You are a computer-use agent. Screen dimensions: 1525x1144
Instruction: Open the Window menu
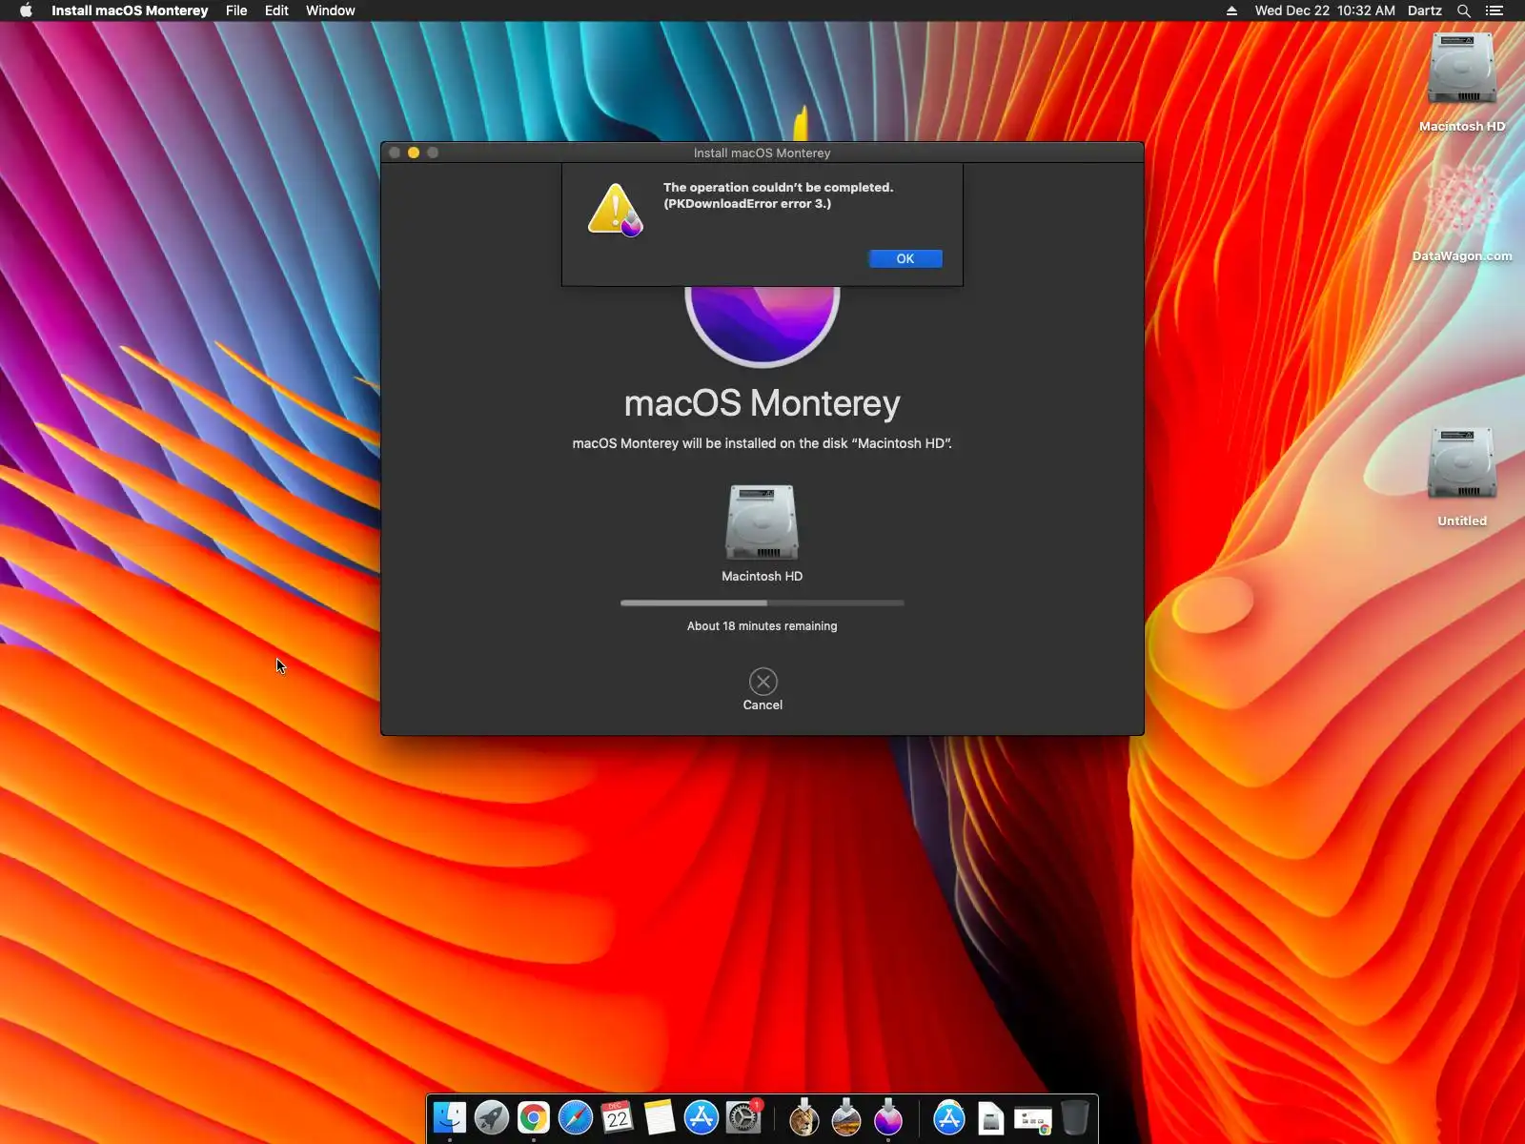(x=331, y=10)
